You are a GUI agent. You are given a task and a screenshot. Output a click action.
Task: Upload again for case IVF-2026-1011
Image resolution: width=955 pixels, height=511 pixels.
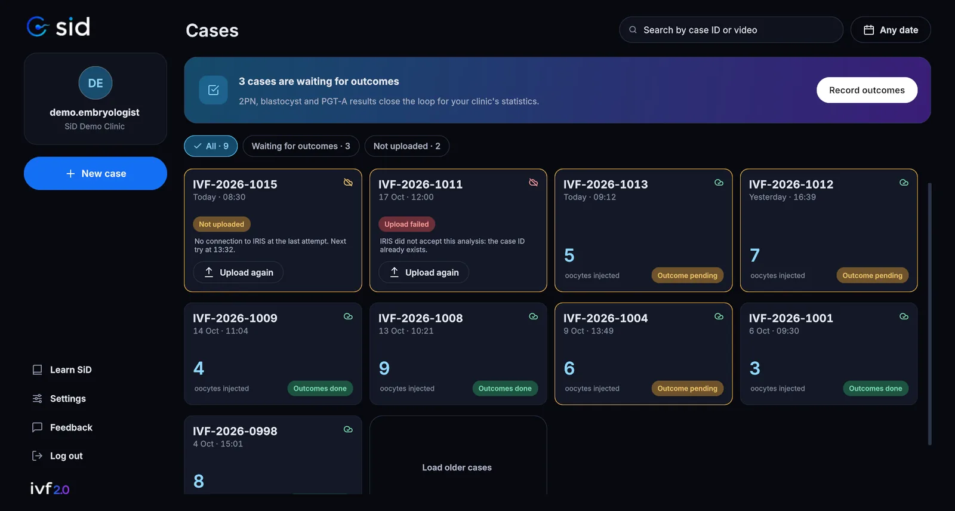[x=424, y=272]
